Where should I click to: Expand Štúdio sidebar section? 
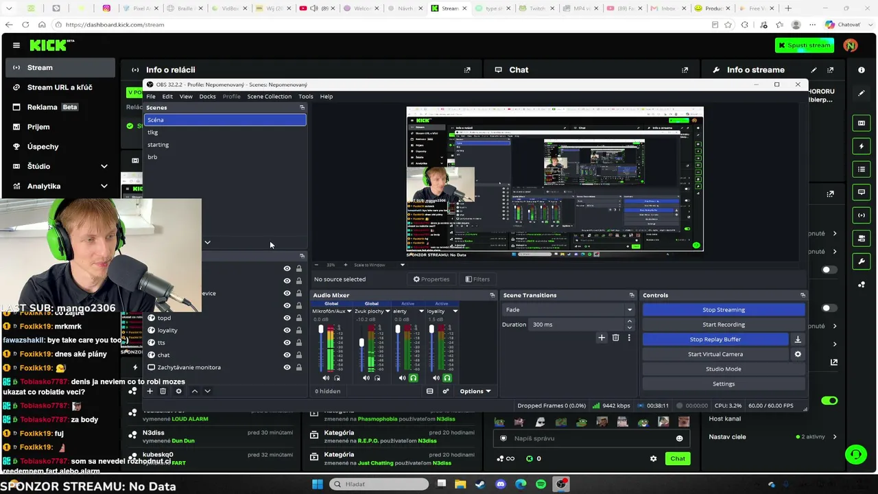(104, 166)
